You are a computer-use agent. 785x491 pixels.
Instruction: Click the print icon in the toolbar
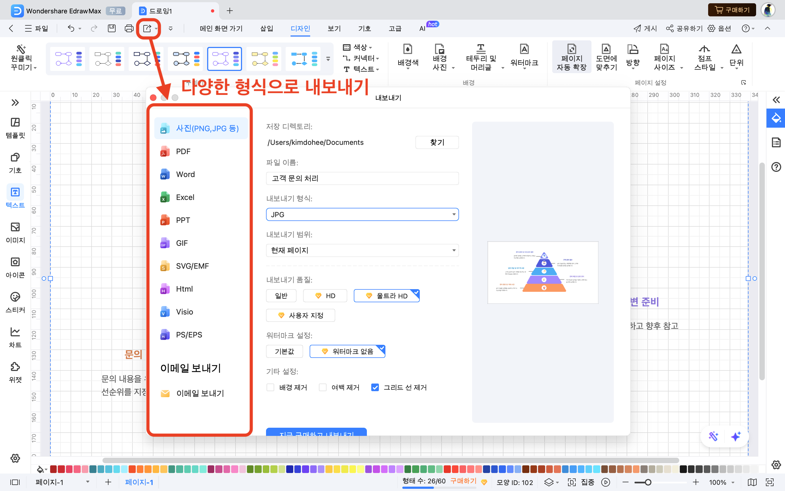point(129,29)
